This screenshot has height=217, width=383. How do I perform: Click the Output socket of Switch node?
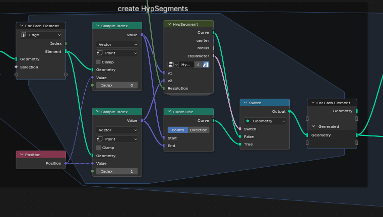(289, 111)
